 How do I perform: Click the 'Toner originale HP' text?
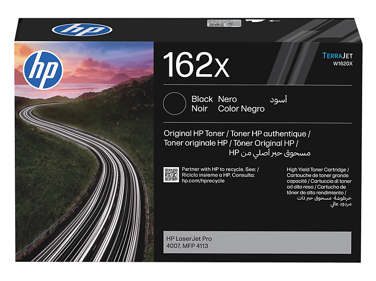pyautogui.click(x=196, y=143)
